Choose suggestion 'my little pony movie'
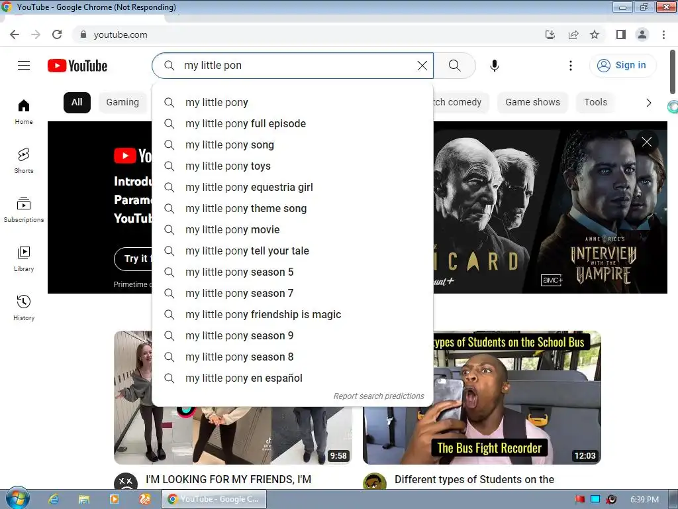 [293, 230]
